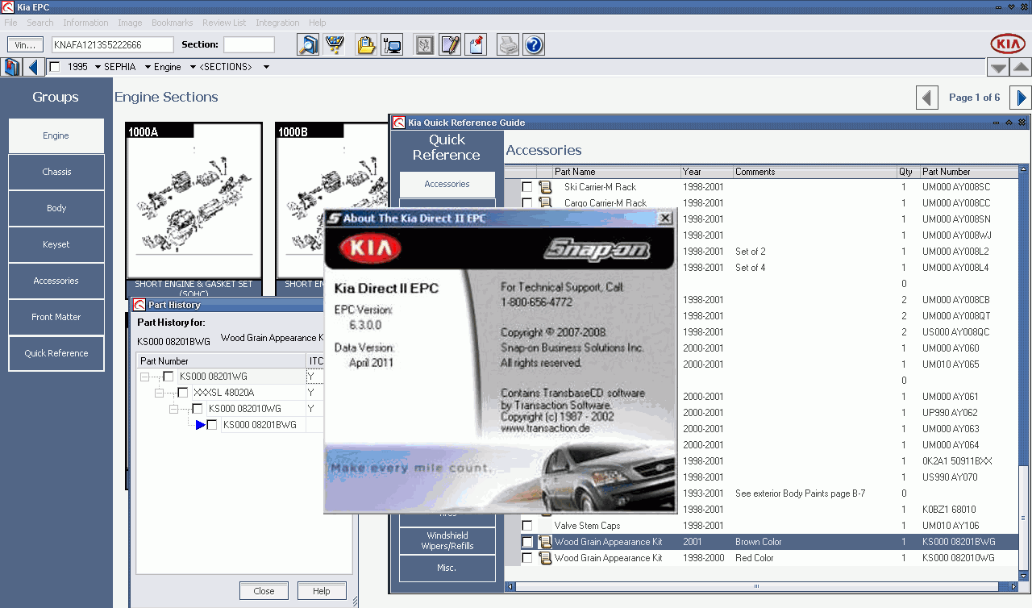This screenshot has width=1032, height=608.
Task: Check KS000 08201WG in Part History
Action: 169,377
